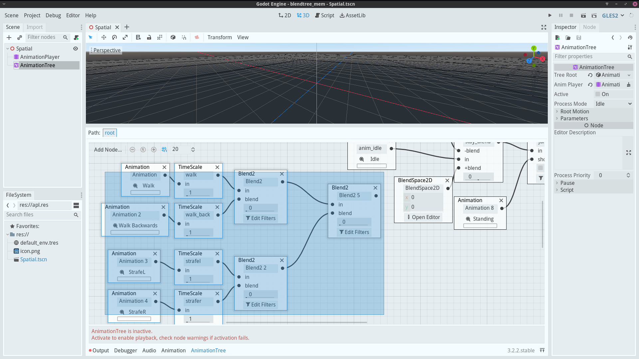Toggle the cinematic preview camera icon
Image resolution: width=639 pixels, height=359 pixels.
(197, 37)
